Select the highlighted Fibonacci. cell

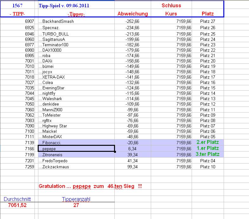tap(76, 143)
